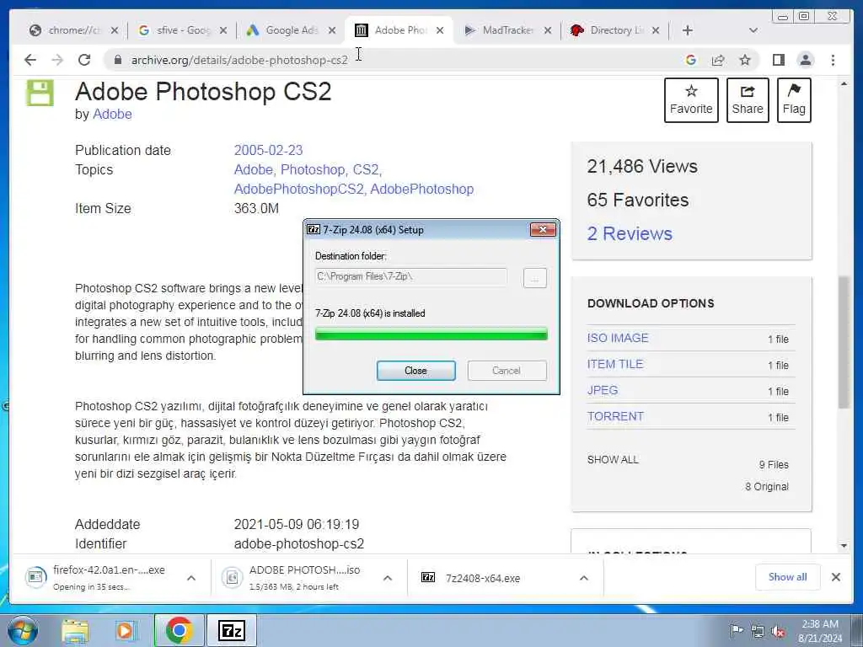Open the TORRENT download link
Screen dimensions: 863x647
(x=615, y=416)
